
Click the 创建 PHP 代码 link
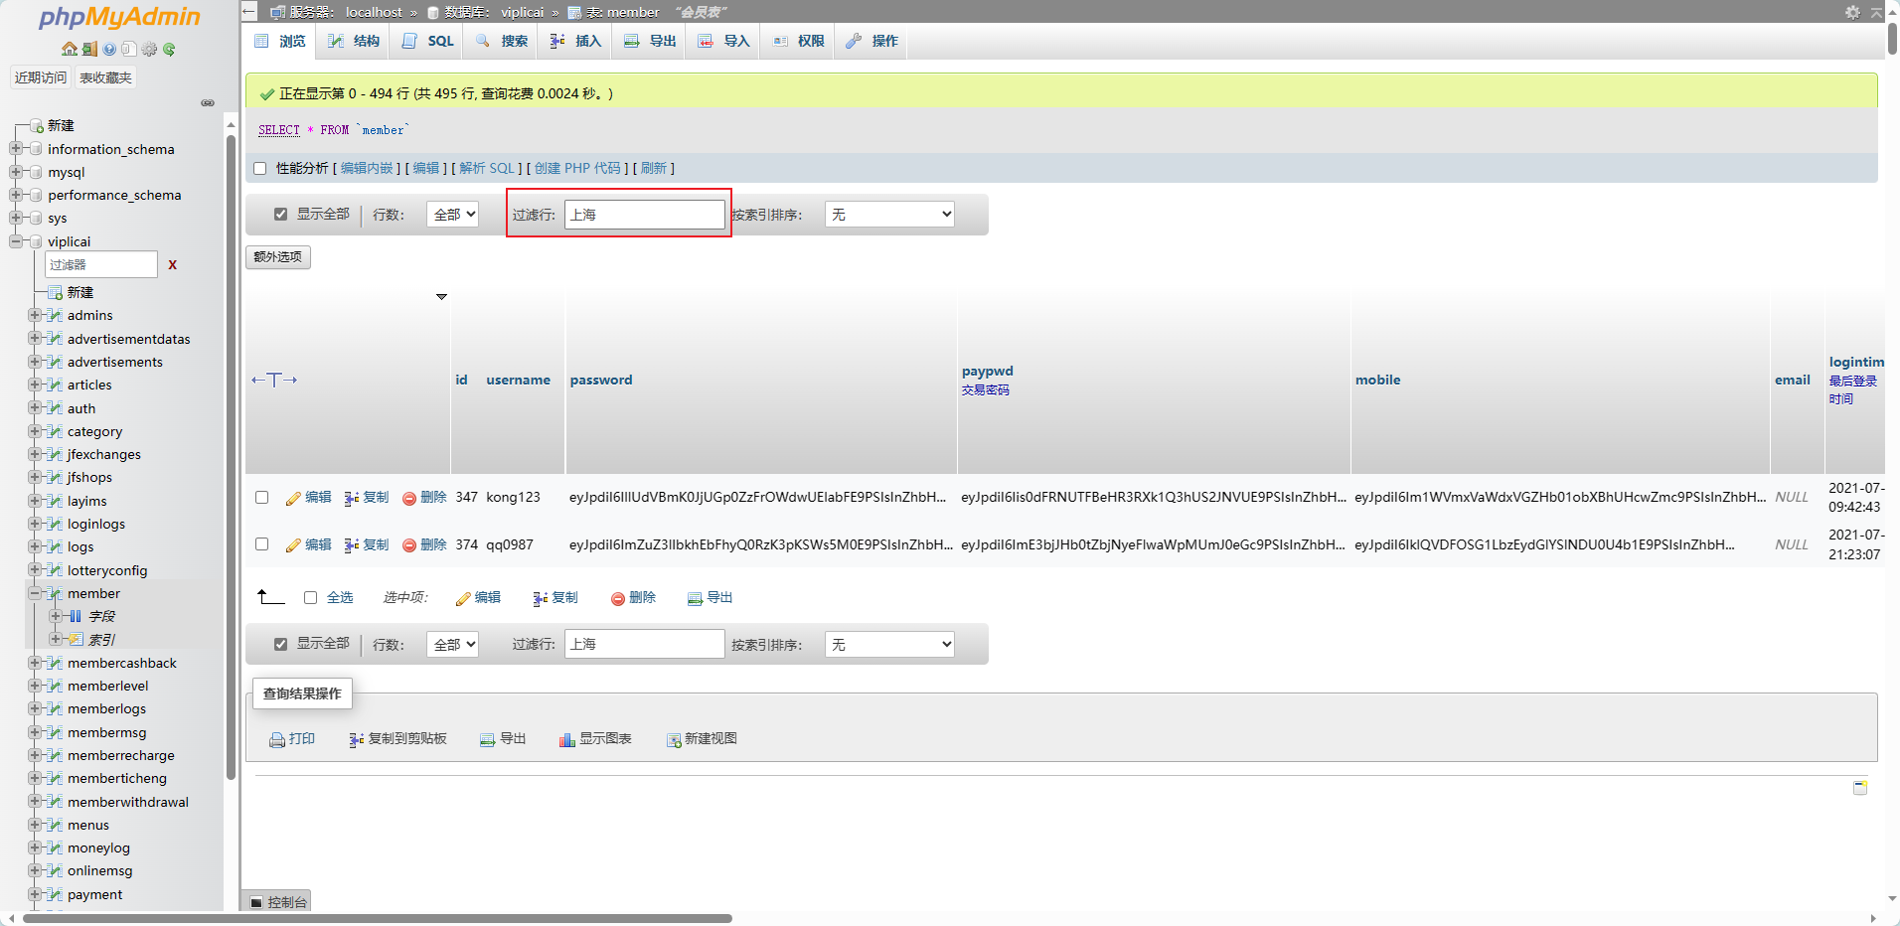(577, 168)
